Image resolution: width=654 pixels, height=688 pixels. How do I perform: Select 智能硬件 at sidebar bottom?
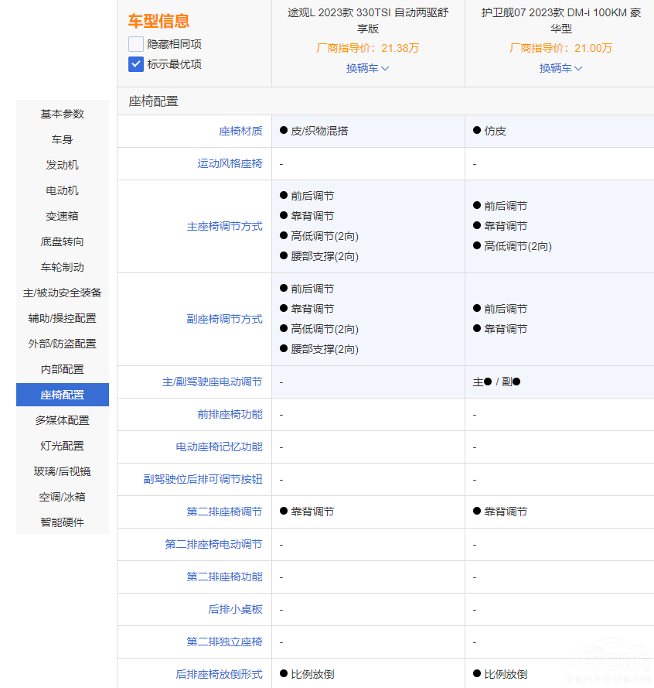62,522
